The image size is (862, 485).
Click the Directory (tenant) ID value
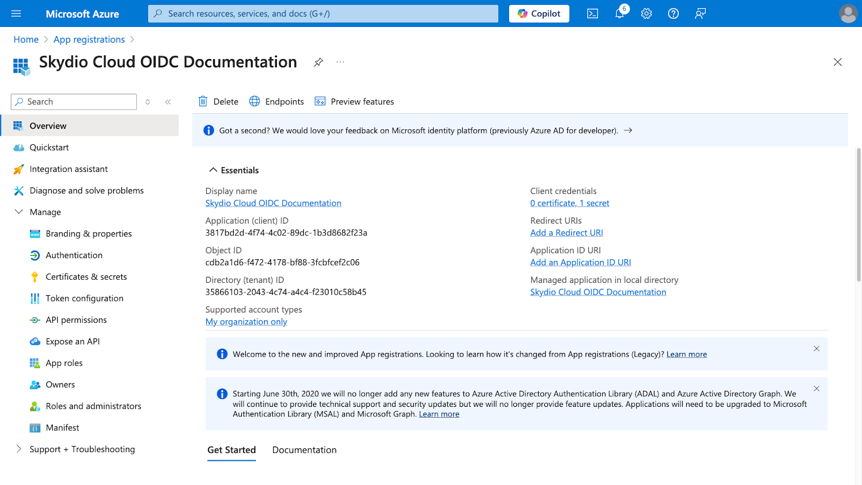pyautogui.click(x=286, y=292)
